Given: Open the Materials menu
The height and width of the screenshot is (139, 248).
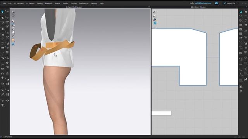Looking at the screenshot, I should 49,3.
